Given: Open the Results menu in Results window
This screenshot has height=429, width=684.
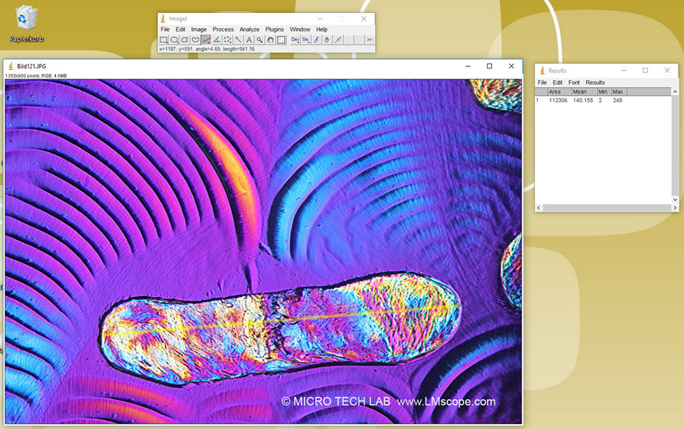Looking at the screenshot, I should [594, 81].
